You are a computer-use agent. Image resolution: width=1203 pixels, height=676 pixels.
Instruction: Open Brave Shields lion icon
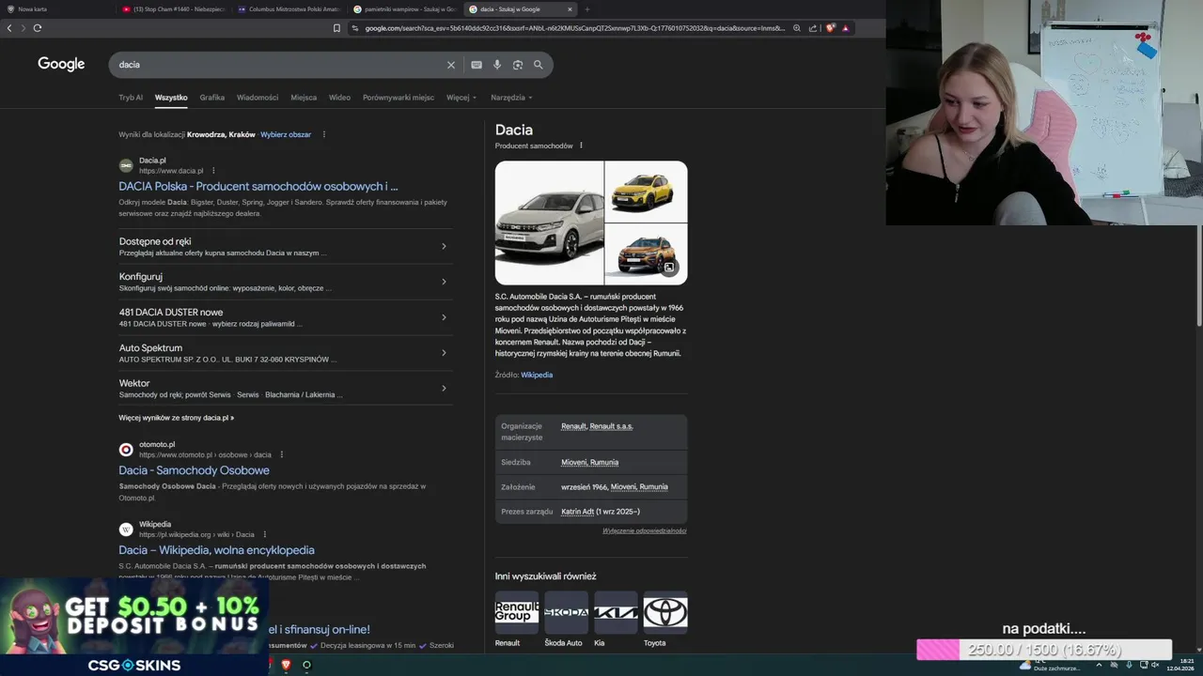(831, 28)
